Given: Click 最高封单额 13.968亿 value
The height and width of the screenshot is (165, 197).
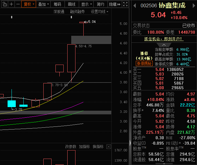Looking at the screenshot, I should 184,59.
